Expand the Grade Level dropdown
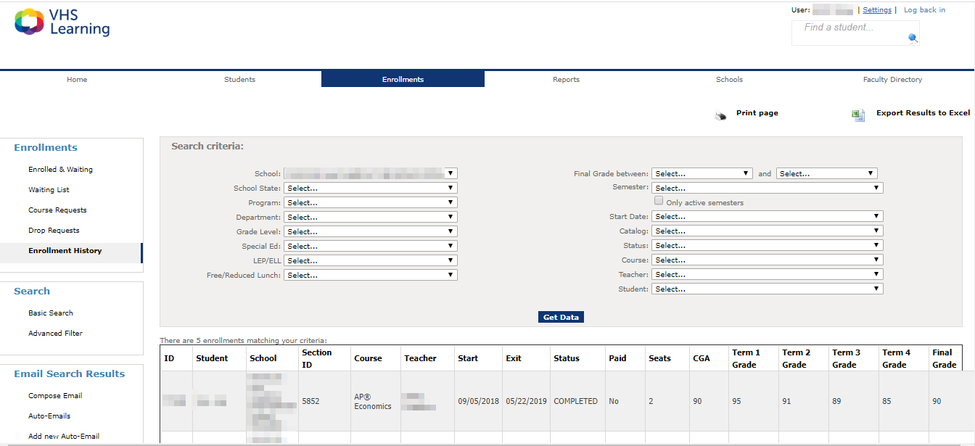Screen dimensions: 975x446 pyautogui.click(x=370, y=231)
